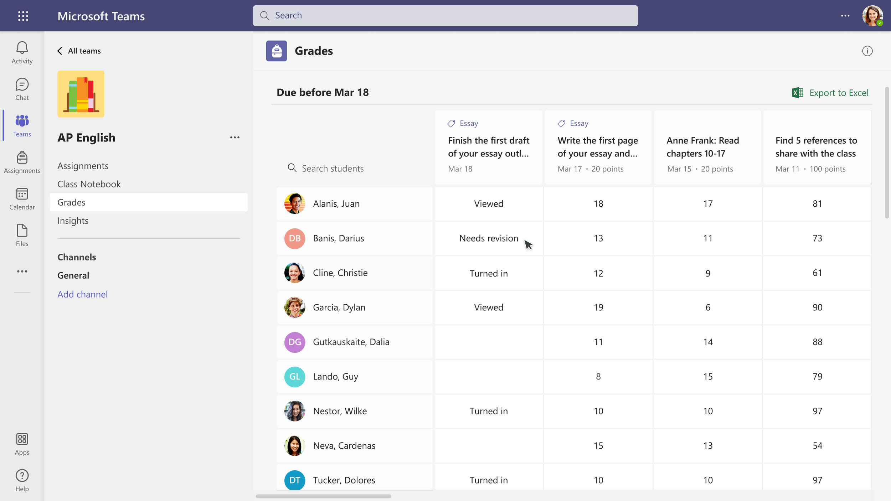
Task: Open AP English team more options ellipsis
Action: 235,138
